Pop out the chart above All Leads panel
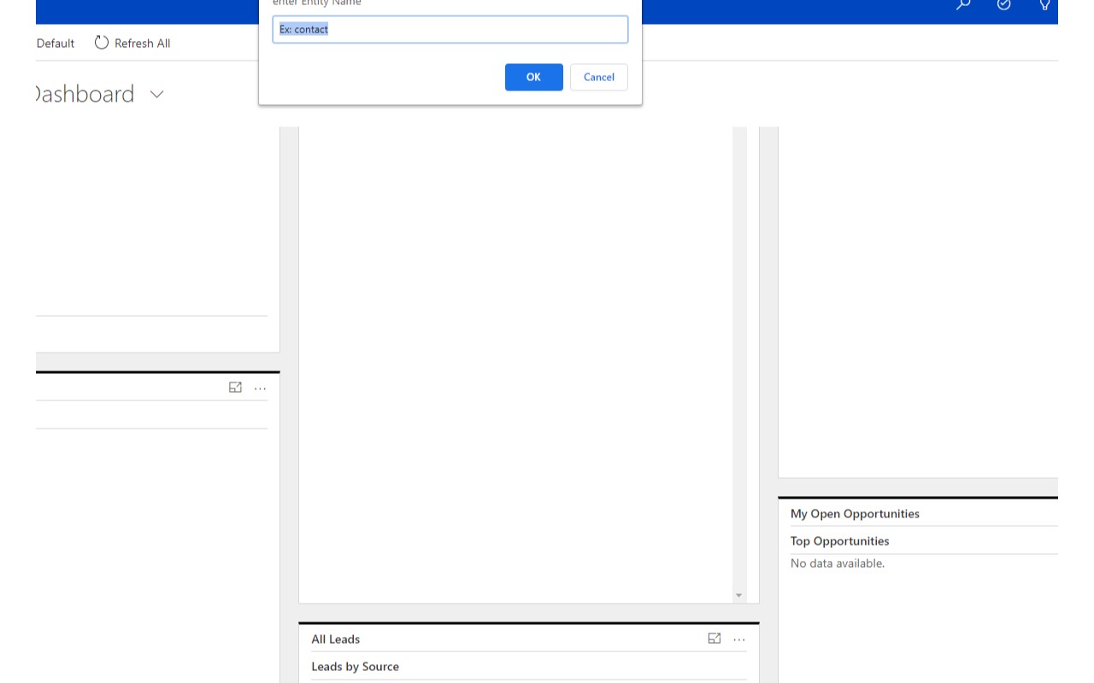1094x683 pixels. coord(715,639)
